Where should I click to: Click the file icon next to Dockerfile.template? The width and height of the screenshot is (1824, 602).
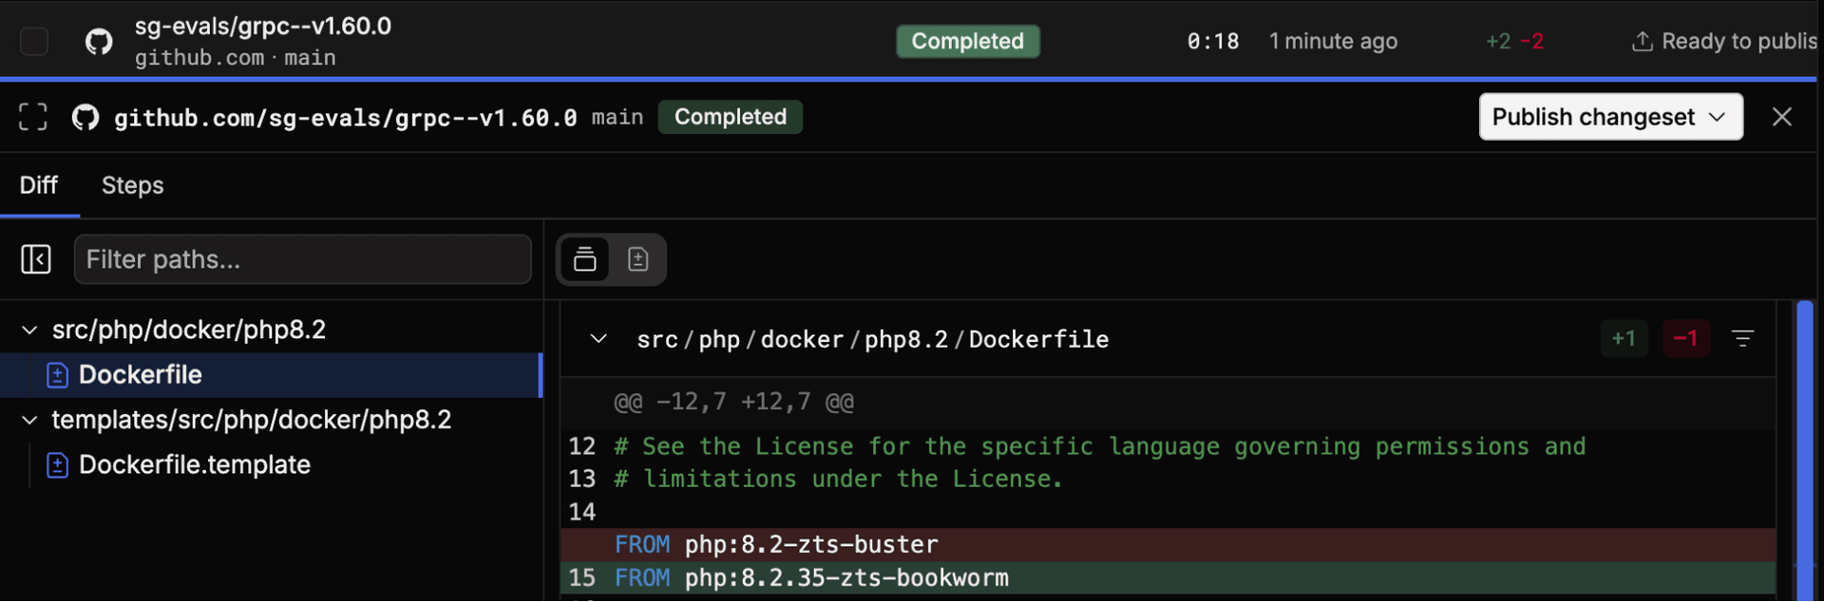[x=57, y=465]
